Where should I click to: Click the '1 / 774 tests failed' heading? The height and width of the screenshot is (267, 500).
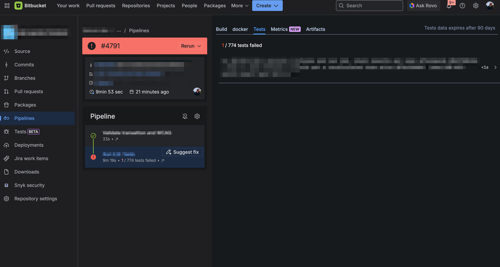(242, 45)
